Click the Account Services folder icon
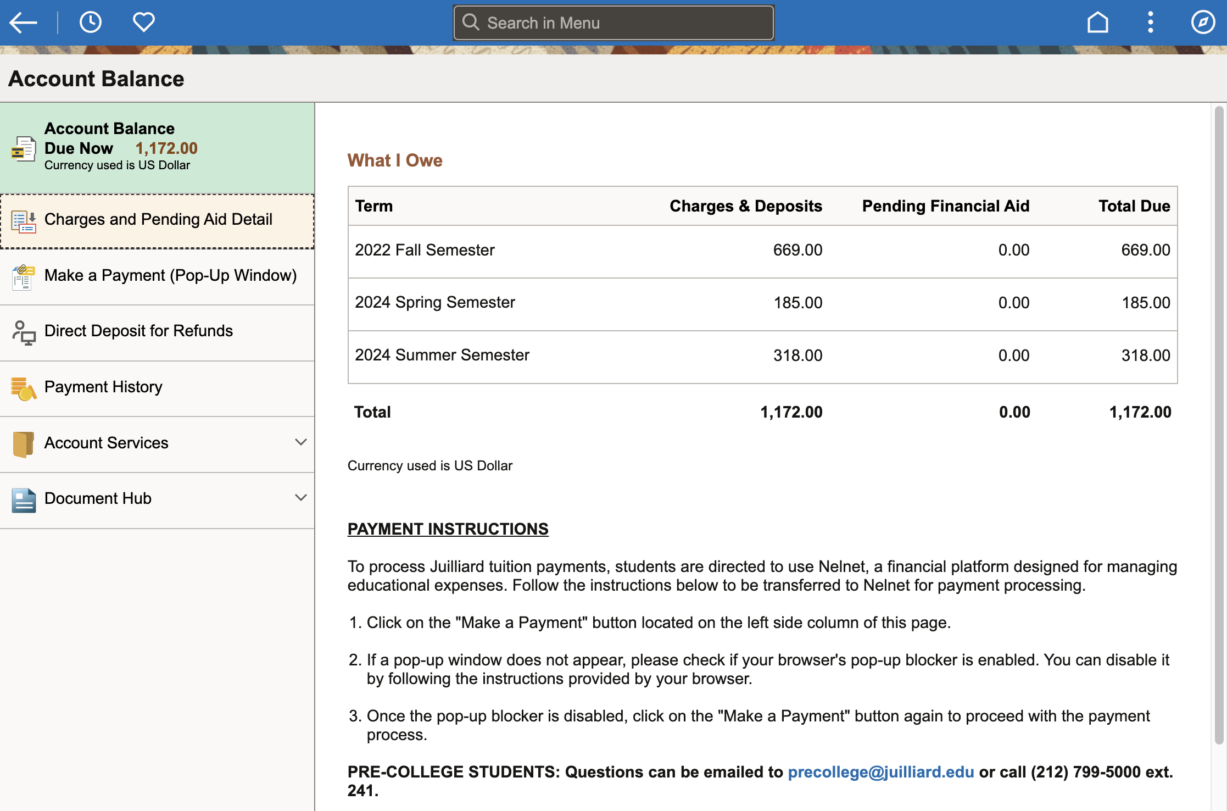Viewport: 1227px width, 811px height. pyautogui.click(x=24, y=445)
